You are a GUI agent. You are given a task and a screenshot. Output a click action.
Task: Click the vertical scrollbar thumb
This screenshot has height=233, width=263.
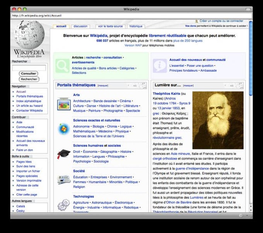coord(251,58)
